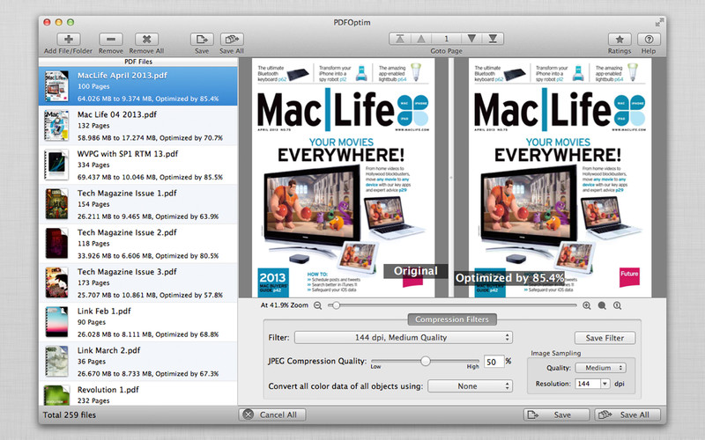705x440 pixels.
Task: Select Tech Magazine Issue 3.pdf
Action: click(138, 282)
